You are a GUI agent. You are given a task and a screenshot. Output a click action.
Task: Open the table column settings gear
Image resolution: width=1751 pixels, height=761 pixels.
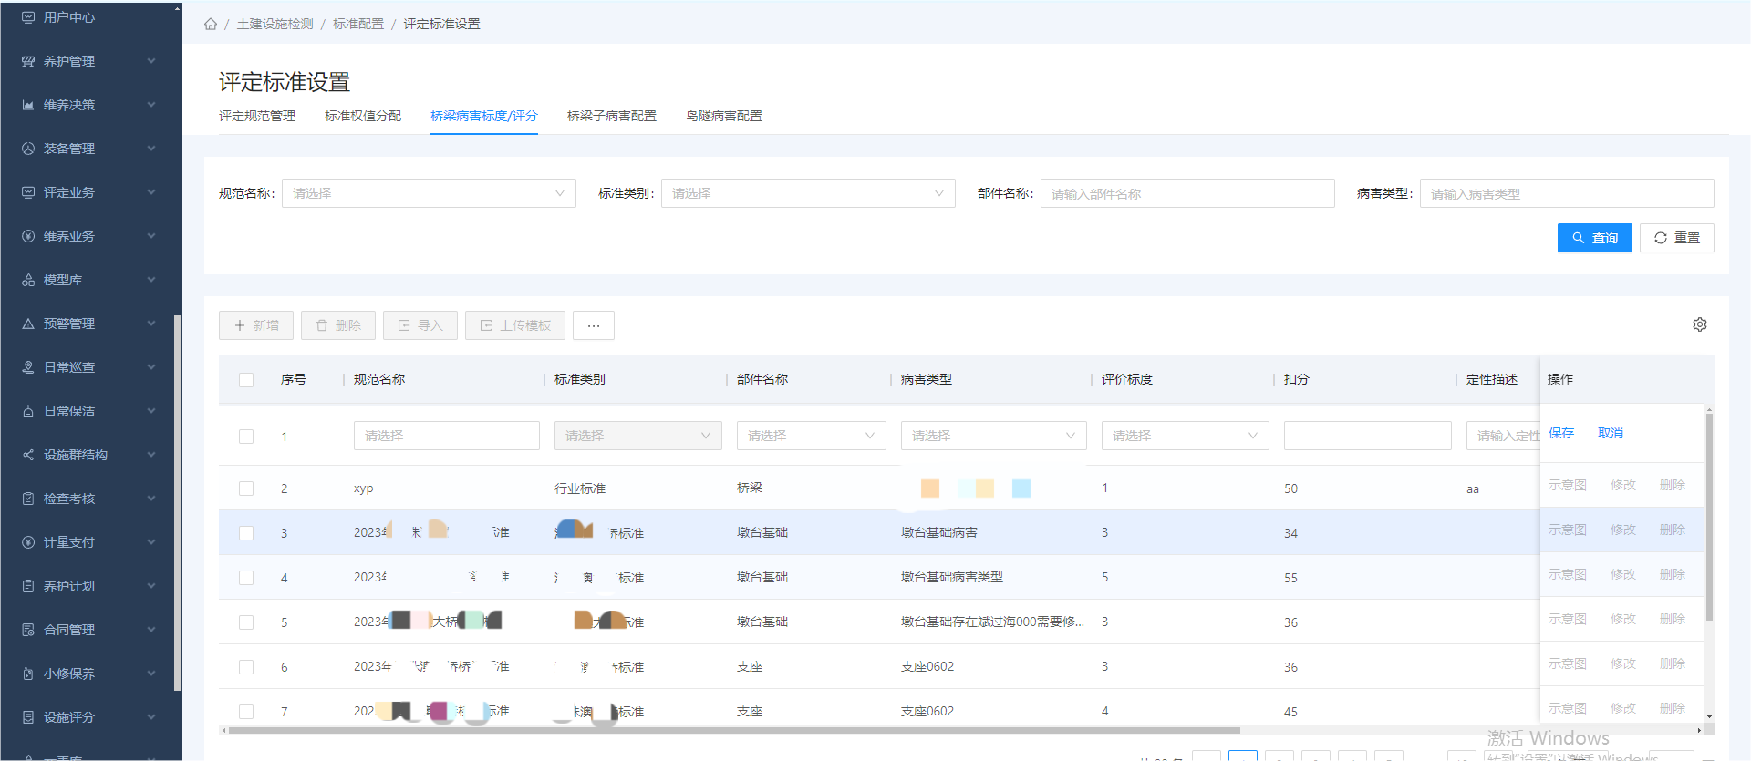click(1700, 324)
